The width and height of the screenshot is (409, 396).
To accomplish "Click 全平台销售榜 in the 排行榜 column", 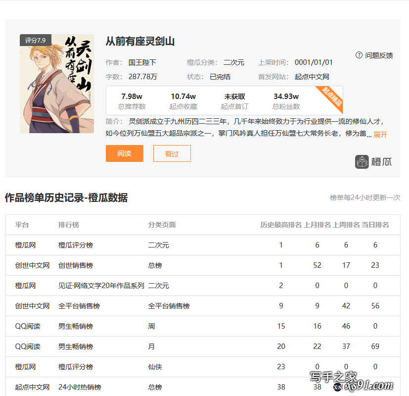I will click(79, 306).
